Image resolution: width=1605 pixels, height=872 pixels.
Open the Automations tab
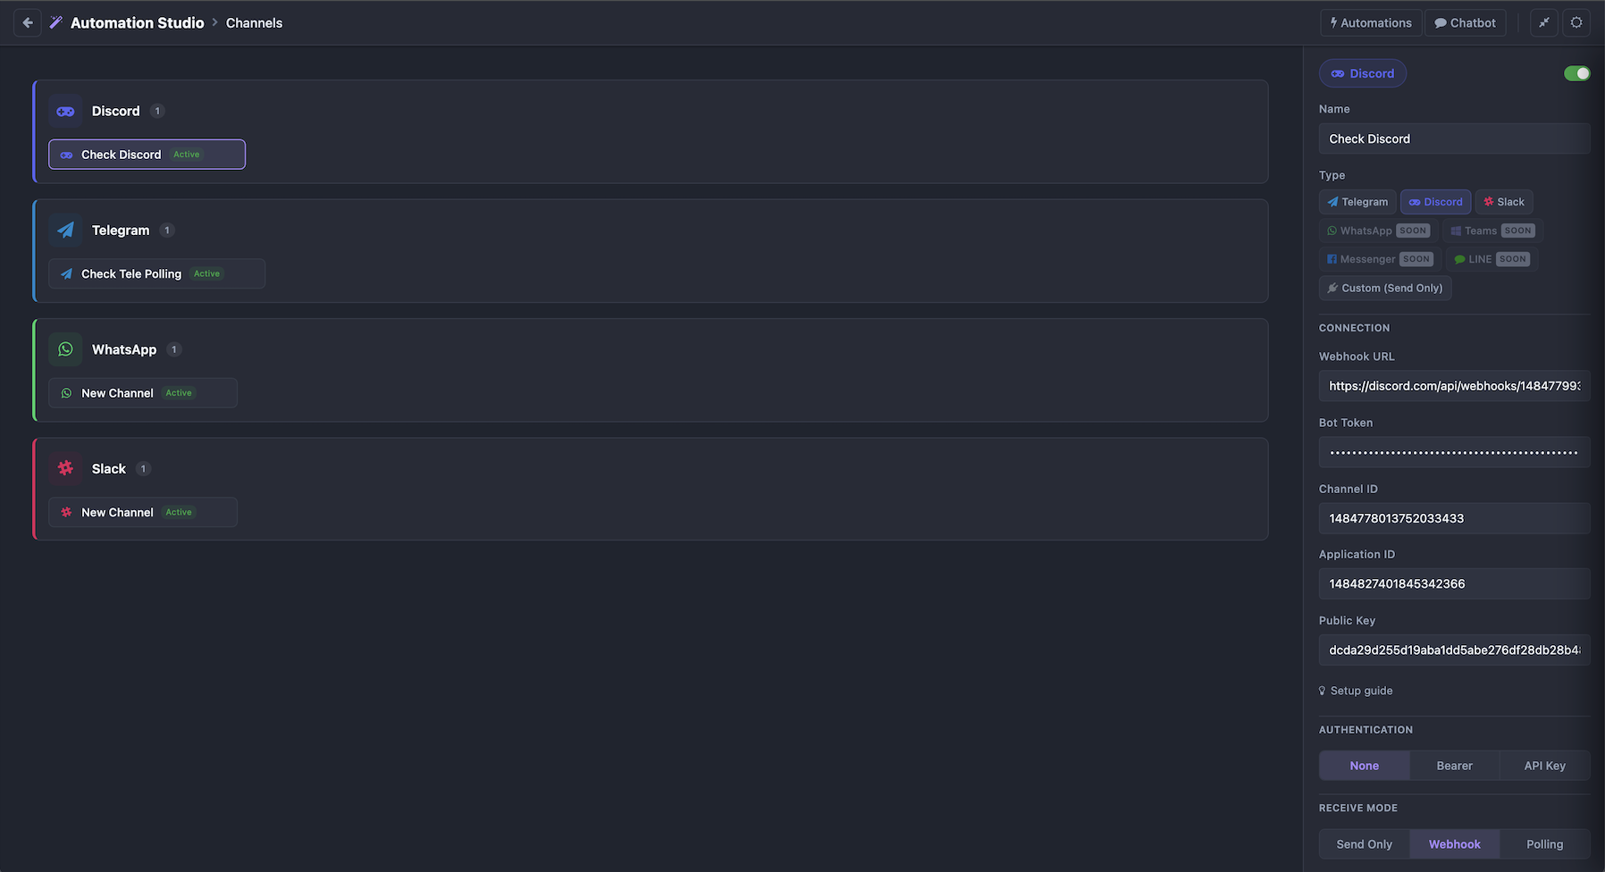1371,22
